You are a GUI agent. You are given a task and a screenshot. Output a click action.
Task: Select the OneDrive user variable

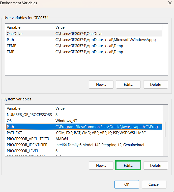[15, 33]
